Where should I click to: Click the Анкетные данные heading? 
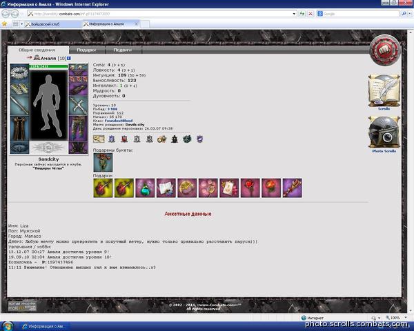click(188, 214)
